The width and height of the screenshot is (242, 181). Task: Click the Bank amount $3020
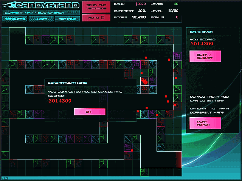pos(140,4)
